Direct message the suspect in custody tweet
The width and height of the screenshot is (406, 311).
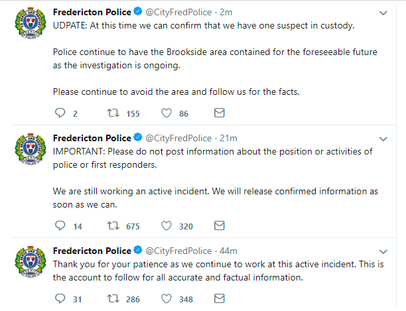[219, 113]
